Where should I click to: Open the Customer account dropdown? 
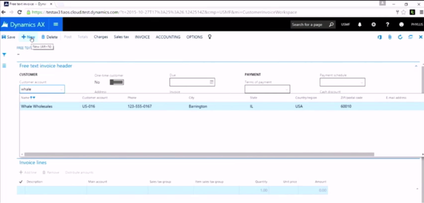click(x=61, y=89)
